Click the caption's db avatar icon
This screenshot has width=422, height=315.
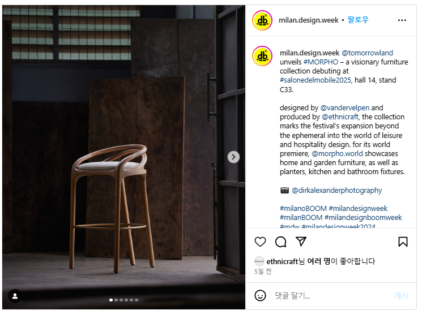262,56
